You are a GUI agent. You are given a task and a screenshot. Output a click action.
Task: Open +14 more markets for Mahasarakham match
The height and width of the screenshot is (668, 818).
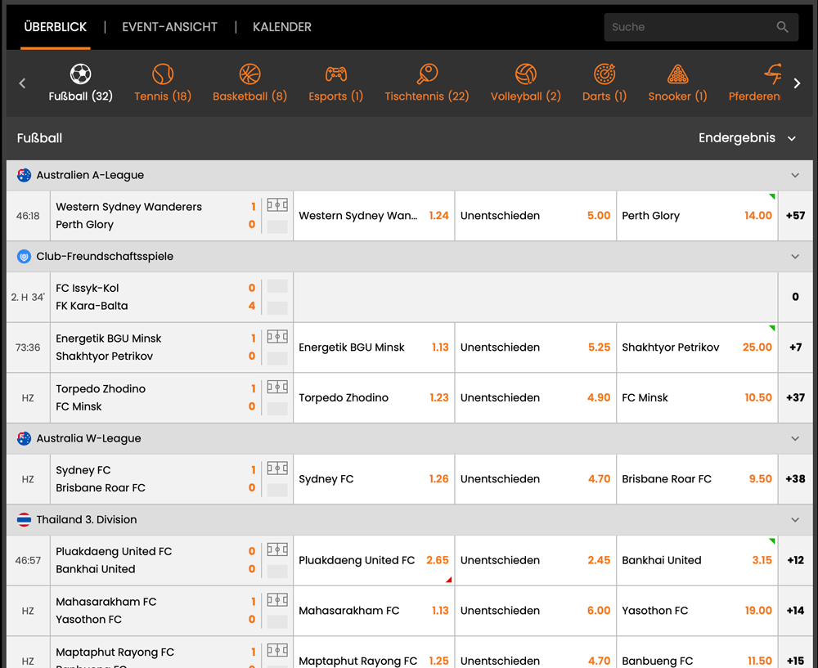795,611
